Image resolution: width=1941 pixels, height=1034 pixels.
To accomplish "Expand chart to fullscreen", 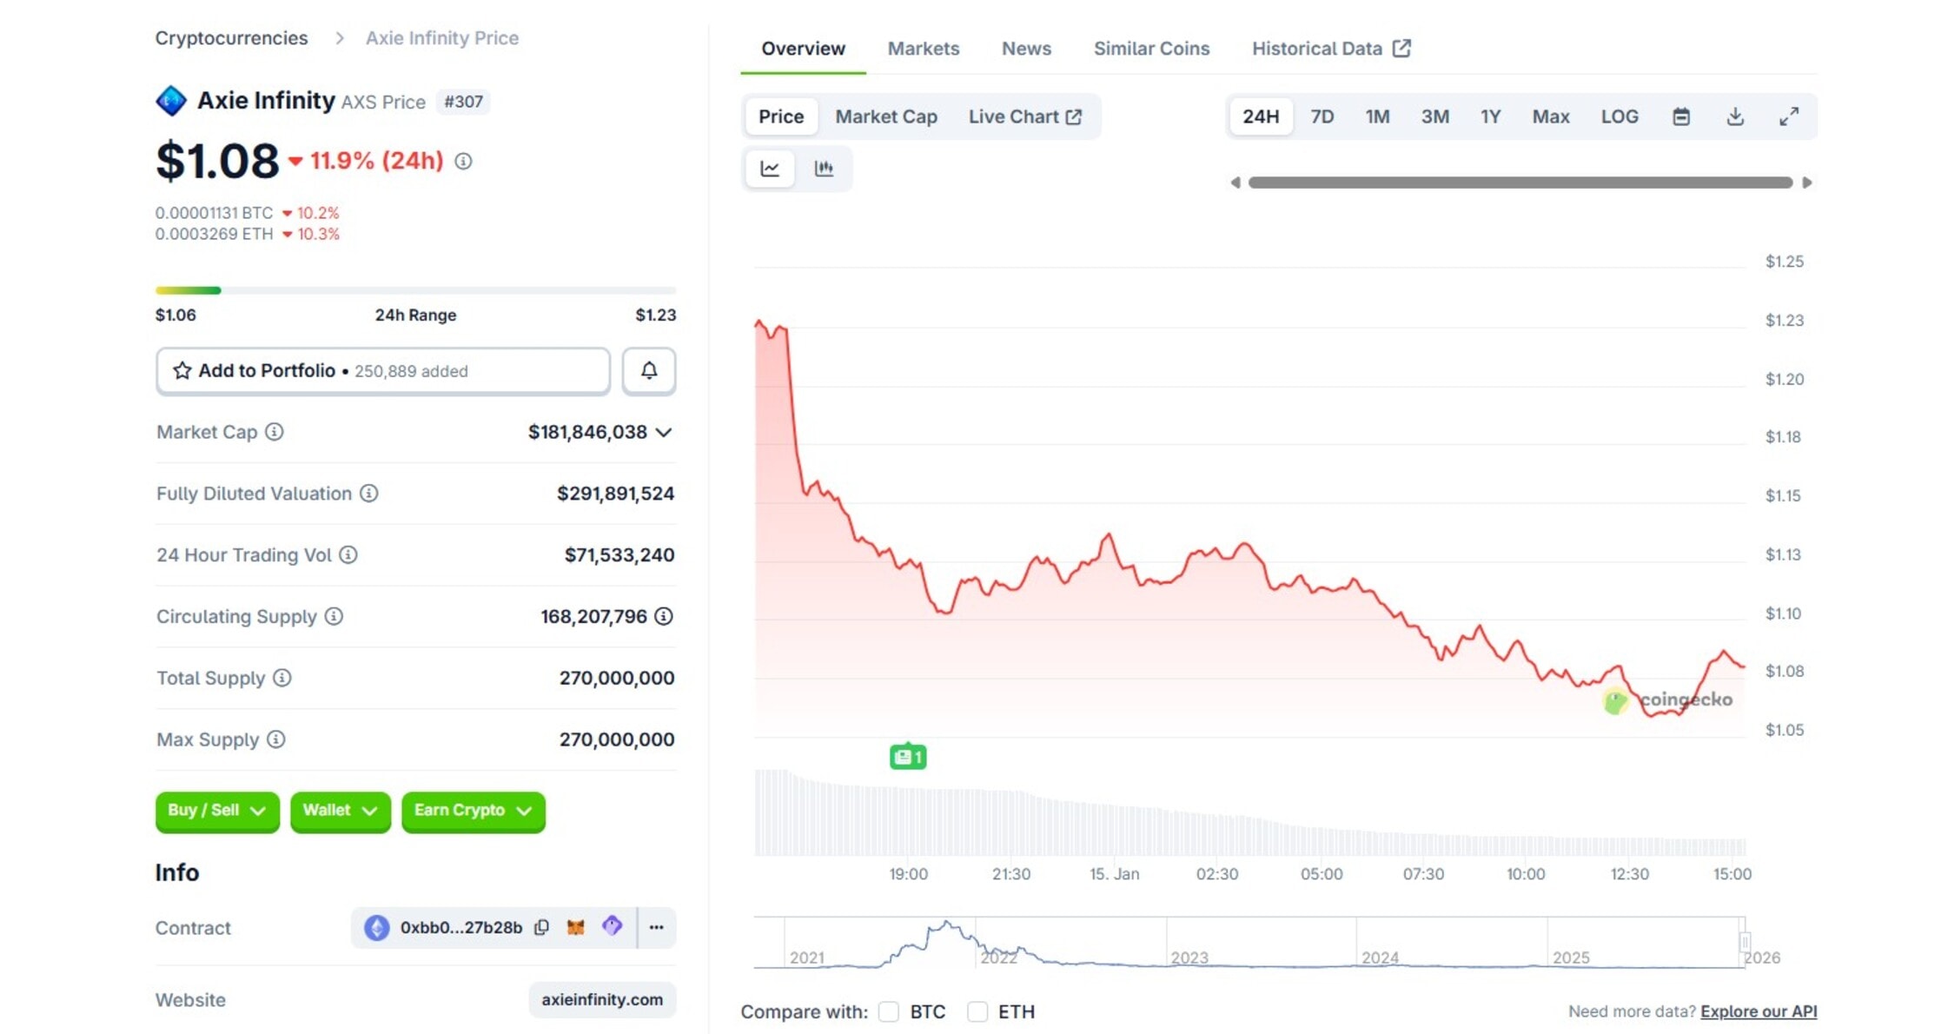I will pos(1788,116).
